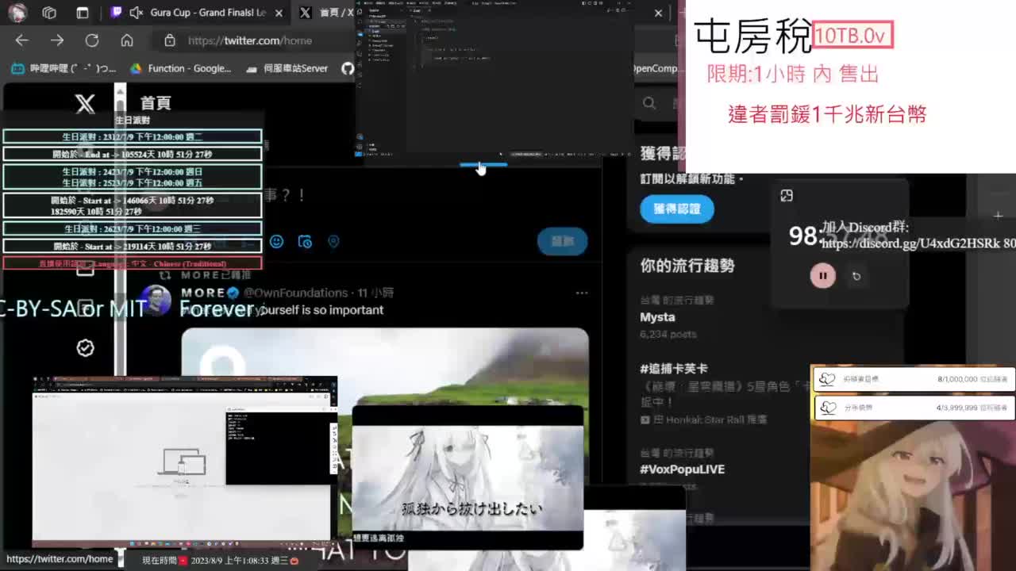Open the more options on MORE's tweet

[x=582, y=293]
